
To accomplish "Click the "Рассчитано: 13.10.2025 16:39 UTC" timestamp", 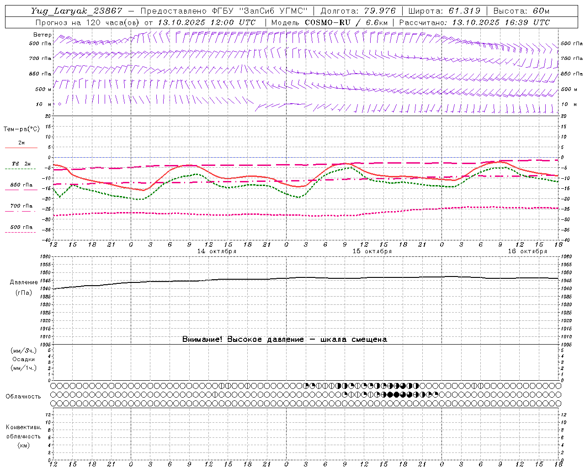I will pyautogui.click(x=474, y=22).
